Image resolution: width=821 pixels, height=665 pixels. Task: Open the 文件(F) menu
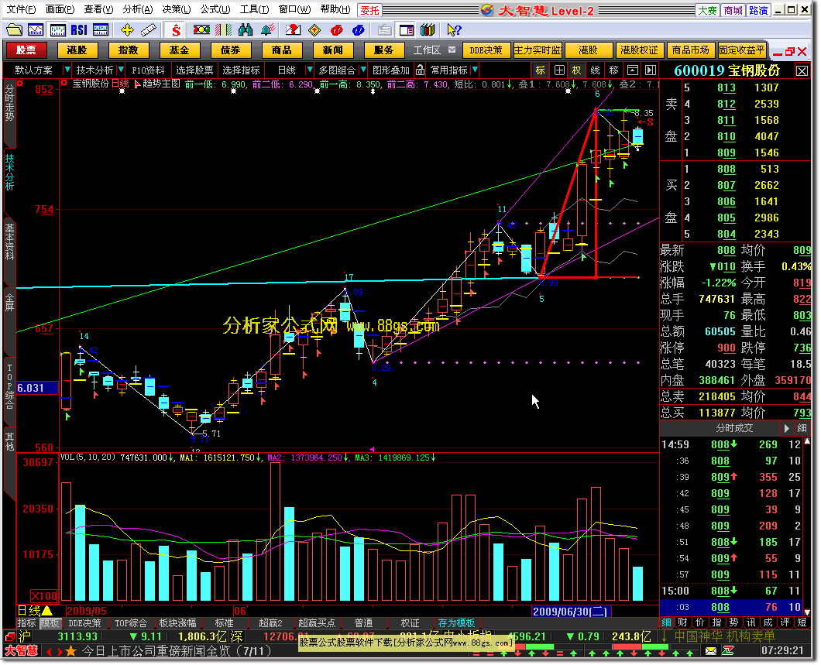coord(22,9)
